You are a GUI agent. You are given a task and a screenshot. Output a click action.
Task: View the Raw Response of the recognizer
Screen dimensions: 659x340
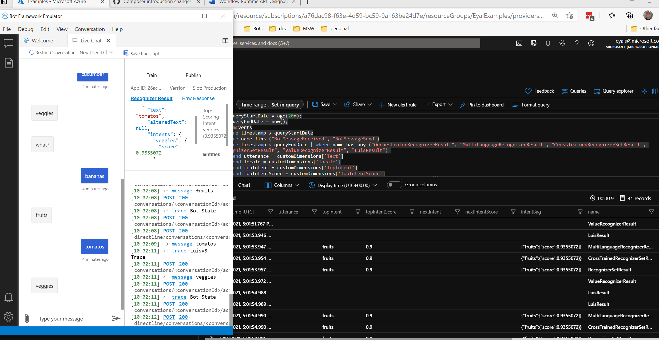198,98
